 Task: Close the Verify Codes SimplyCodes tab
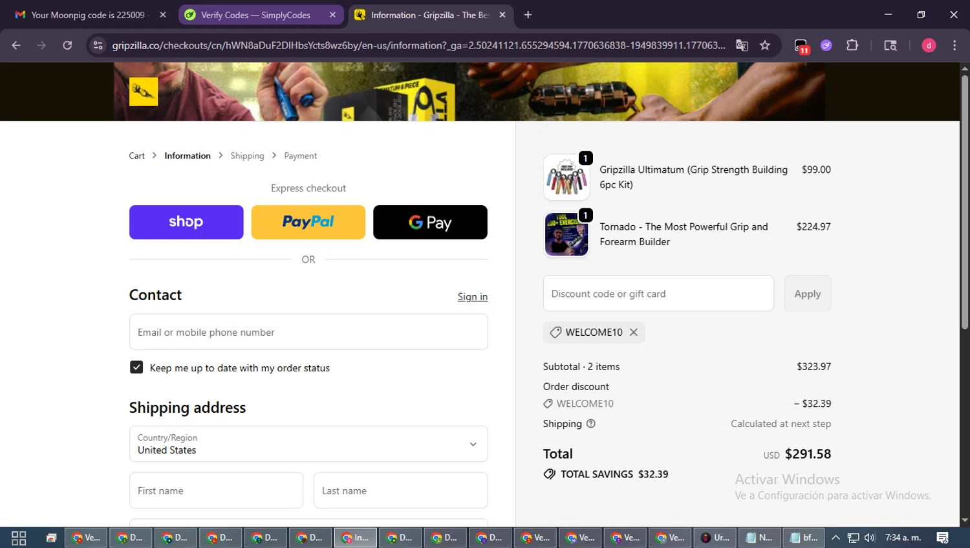[x=332, y=15]
